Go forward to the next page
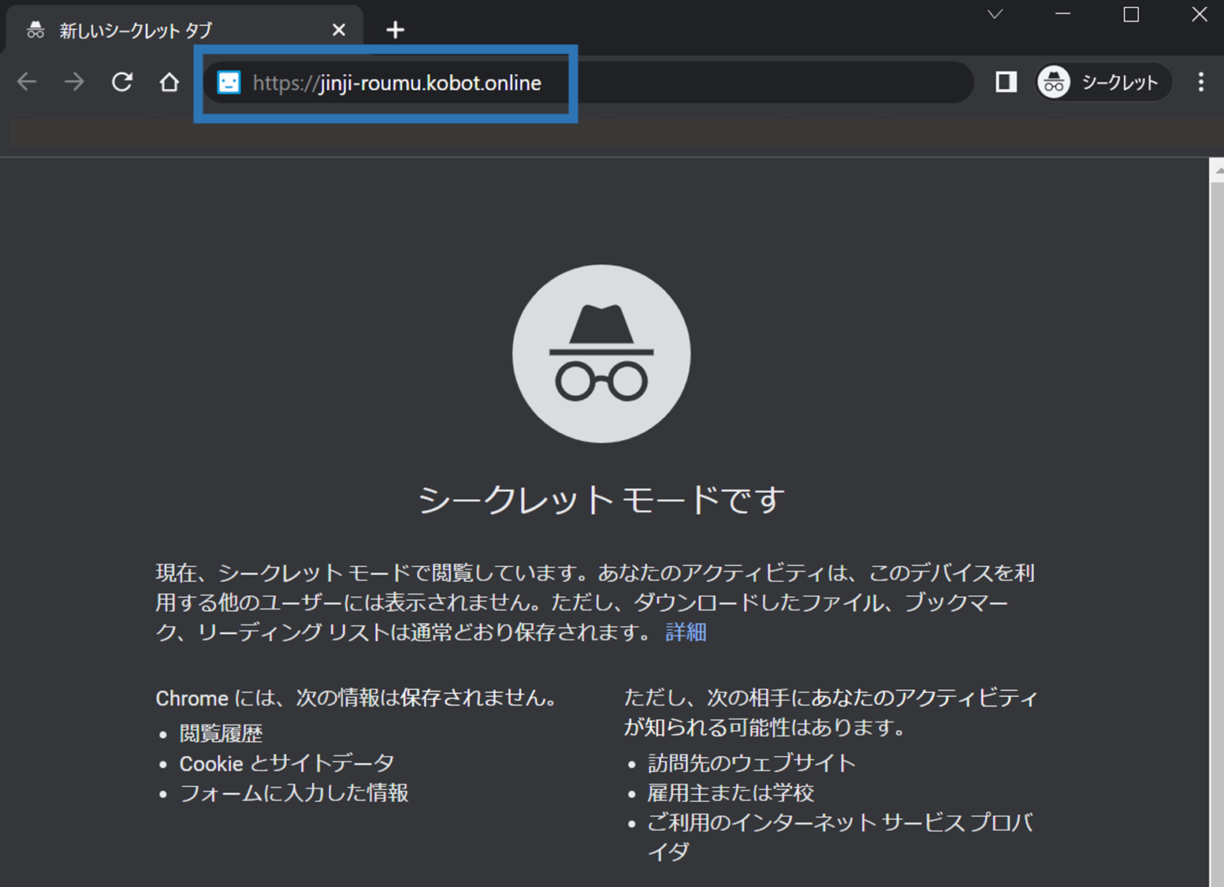Viewport: 1224px width, 887px height. point(74,82)
